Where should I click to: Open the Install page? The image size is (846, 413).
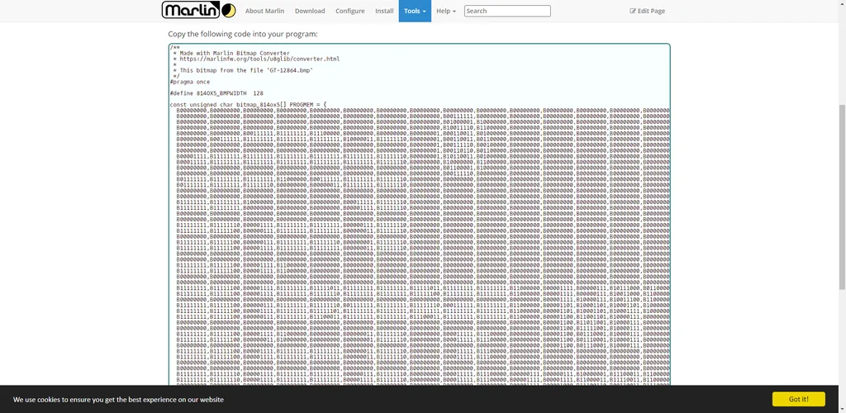point(384,11)
